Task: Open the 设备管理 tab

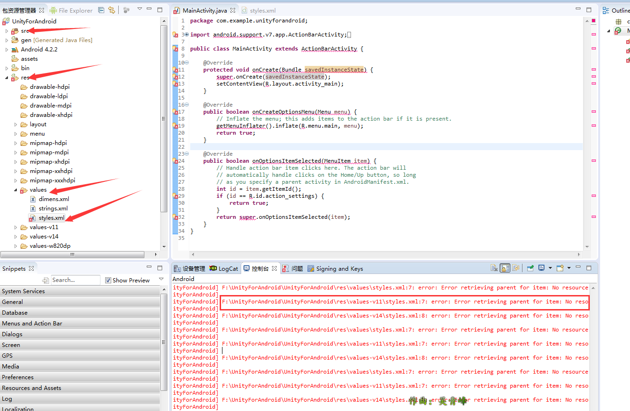Action: [x=189, y=268]
